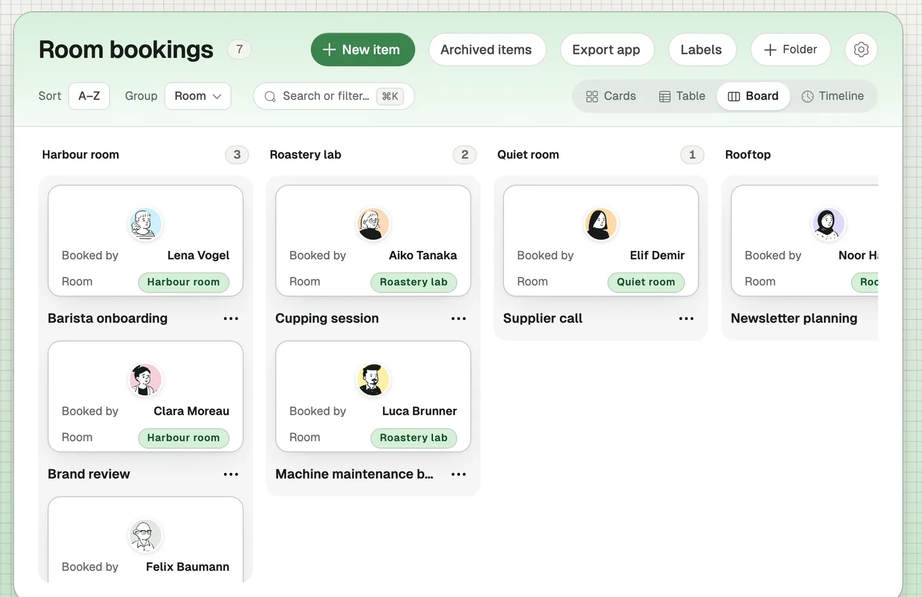Click the Quiet room tag on Elif Demir's card
This screenshot has width=922, height=597.
pyautogui.click(x=646, y=282)
